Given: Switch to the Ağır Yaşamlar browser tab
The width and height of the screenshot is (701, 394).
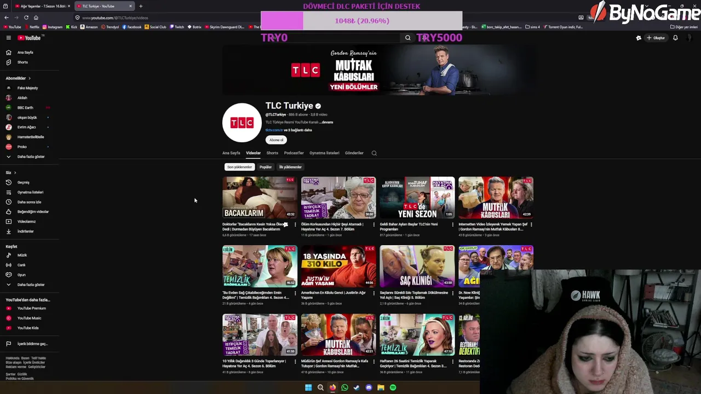Looking at the screenshot, I should tap(42, 6).
